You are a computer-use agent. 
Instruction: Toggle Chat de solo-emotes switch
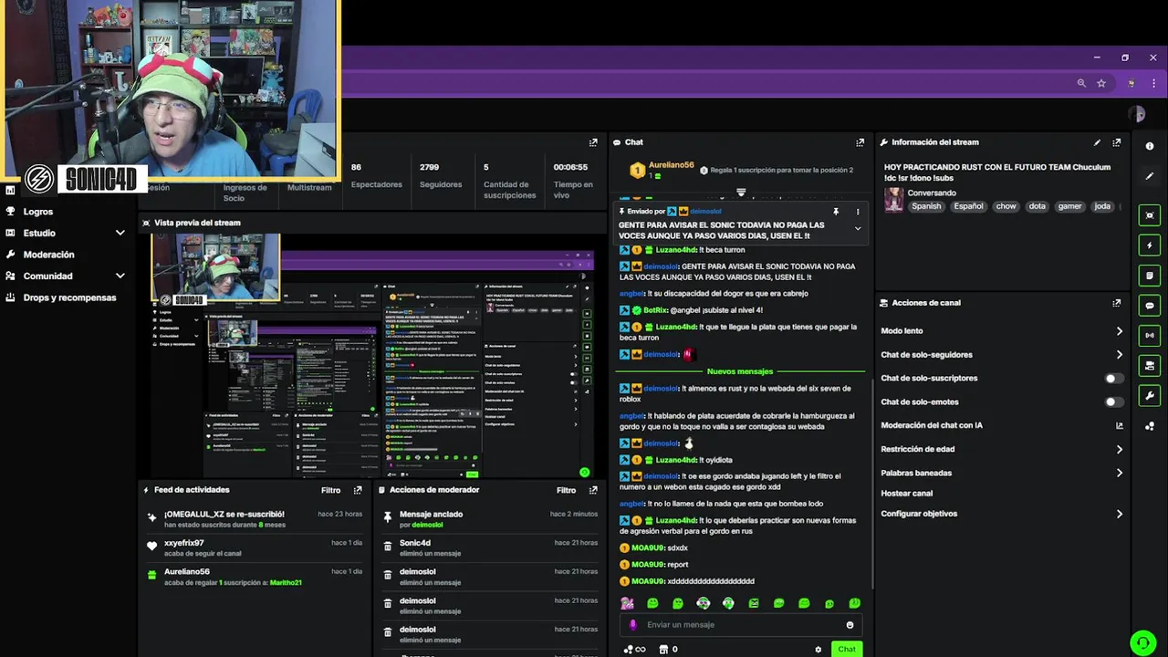click(1113, 402)
